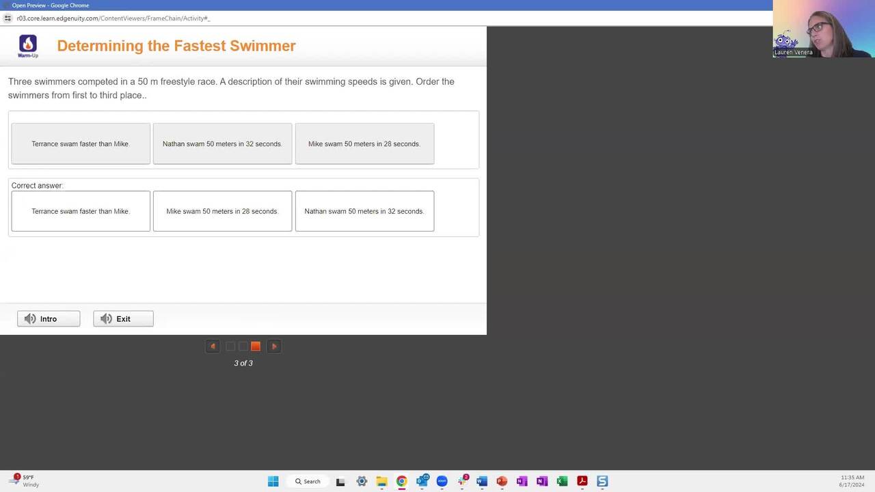
Task: Click correct-answer tile 'Terrance swam faster than Mike'
Action: [81, 211]
